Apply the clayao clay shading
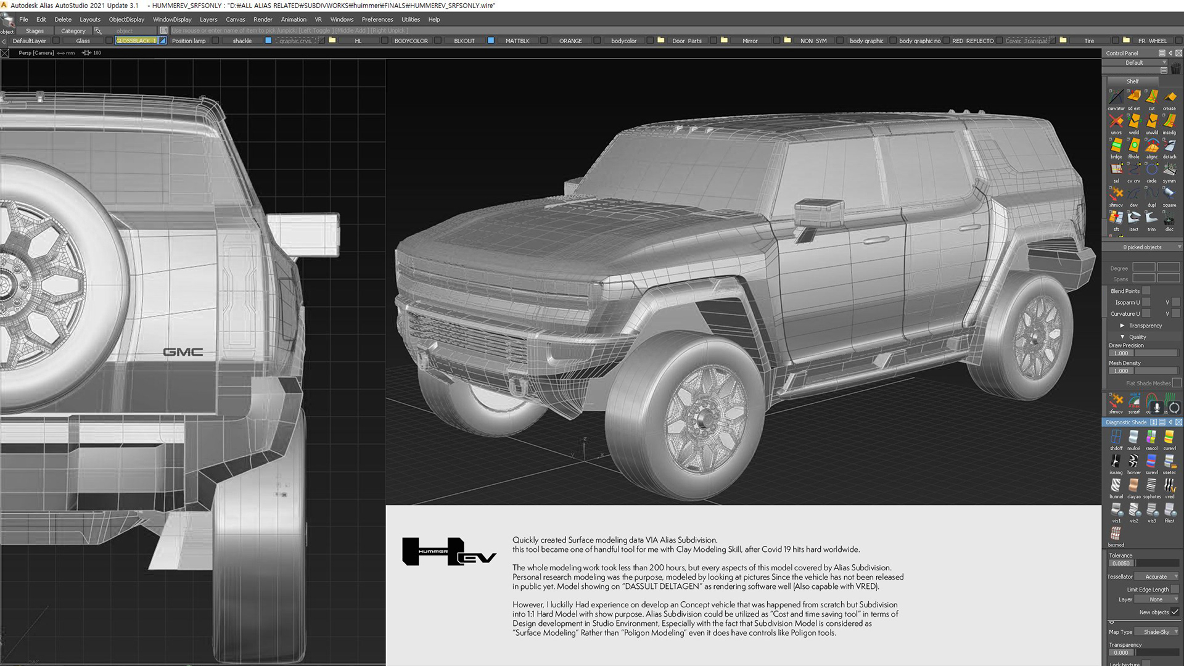This screenshot has width=1184, height=666. [x=1134, y=486]
